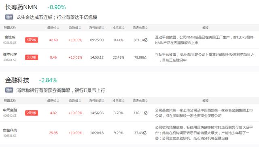
Task: Click market cap 37.43亿
Action: (140, 133)
